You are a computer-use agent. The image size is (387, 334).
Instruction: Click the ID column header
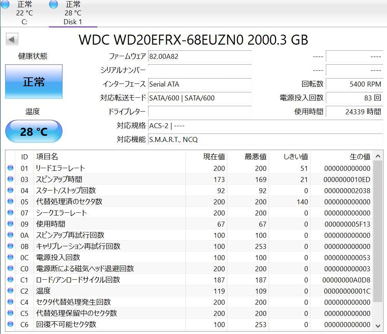pyautogui.click(x=25, y=157)
